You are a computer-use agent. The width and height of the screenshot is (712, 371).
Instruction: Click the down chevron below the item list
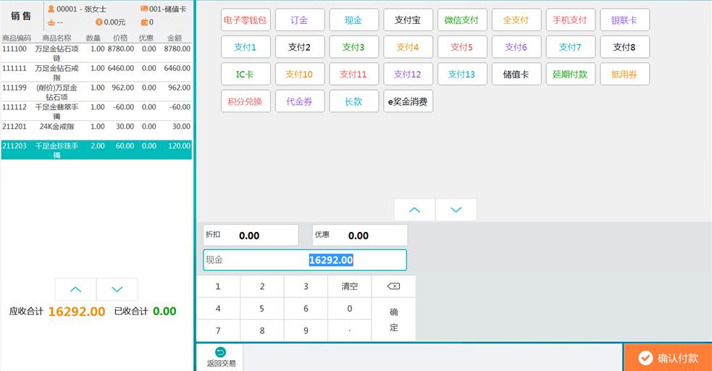pos(117,289)
